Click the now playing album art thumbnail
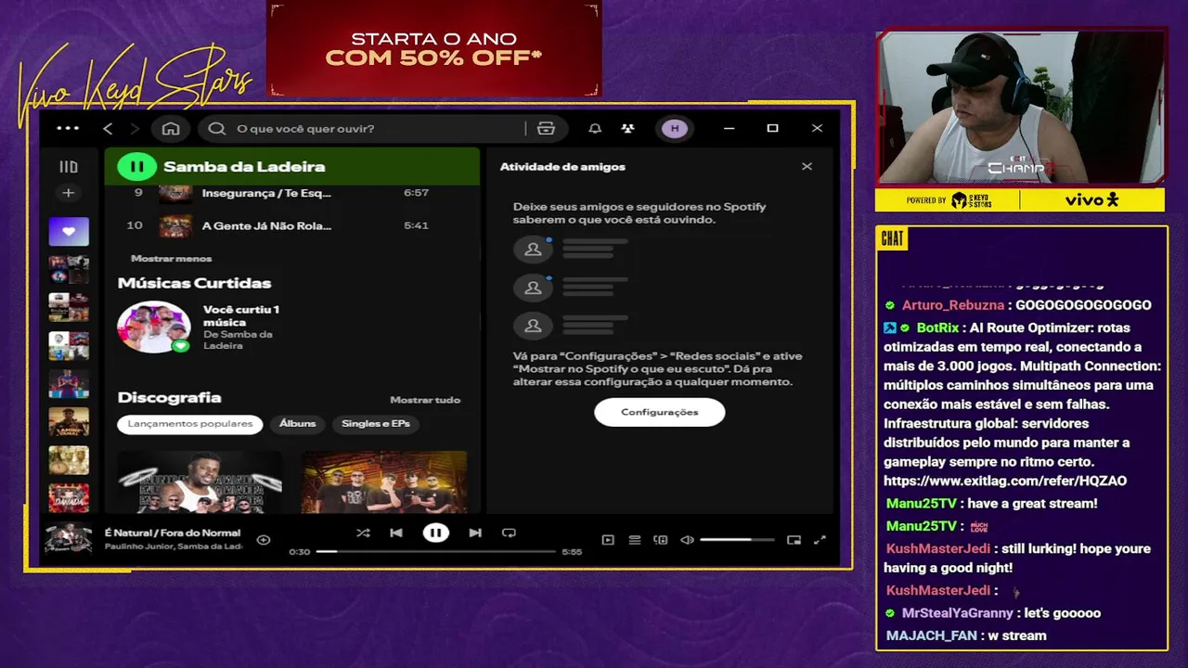This screenshot has height=668, width=1188. (x=69, y=539)
